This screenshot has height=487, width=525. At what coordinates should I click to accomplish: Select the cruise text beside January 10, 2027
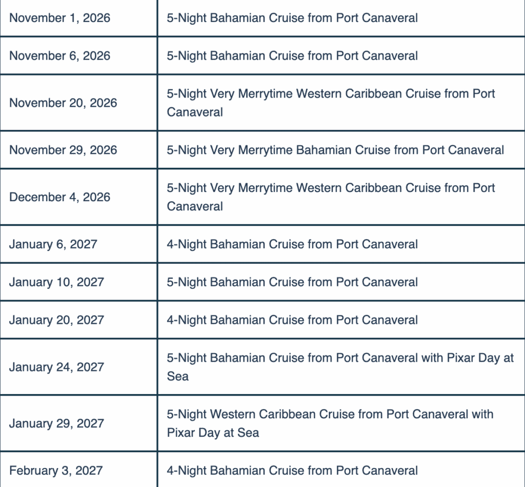[x=292, y=282]
